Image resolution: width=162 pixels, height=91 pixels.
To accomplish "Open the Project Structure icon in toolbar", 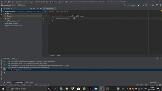I will (153, 5).
